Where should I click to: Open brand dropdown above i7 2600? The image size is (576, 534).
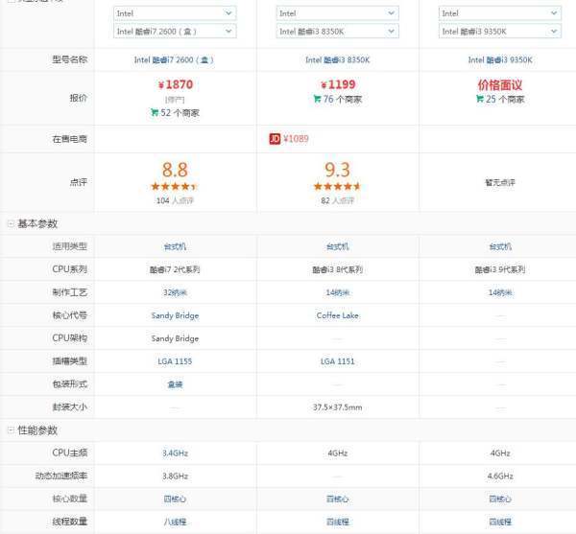pos(175,13)
